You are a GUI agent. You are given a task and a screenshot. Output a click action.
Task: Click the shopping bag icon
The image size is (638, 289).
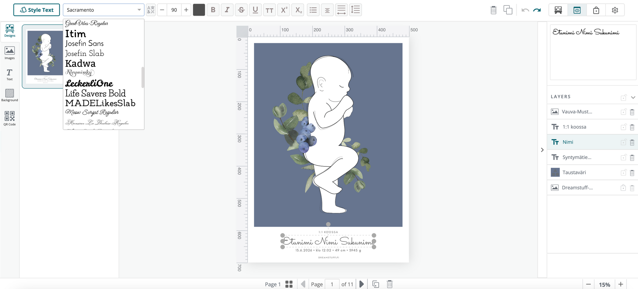(x=596, y=10)
